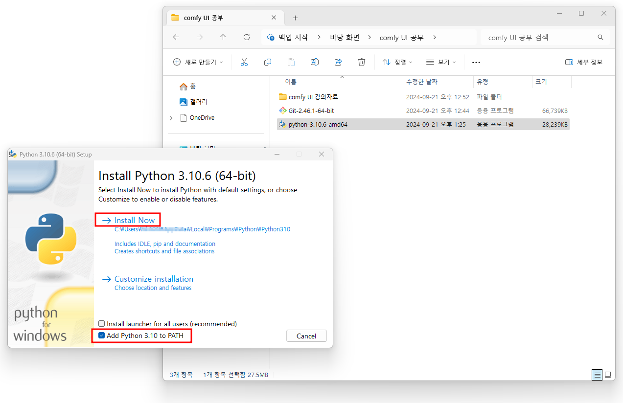
Task: Click the comfy UI 강의자료 folder icon
Action: pos(282,97)
